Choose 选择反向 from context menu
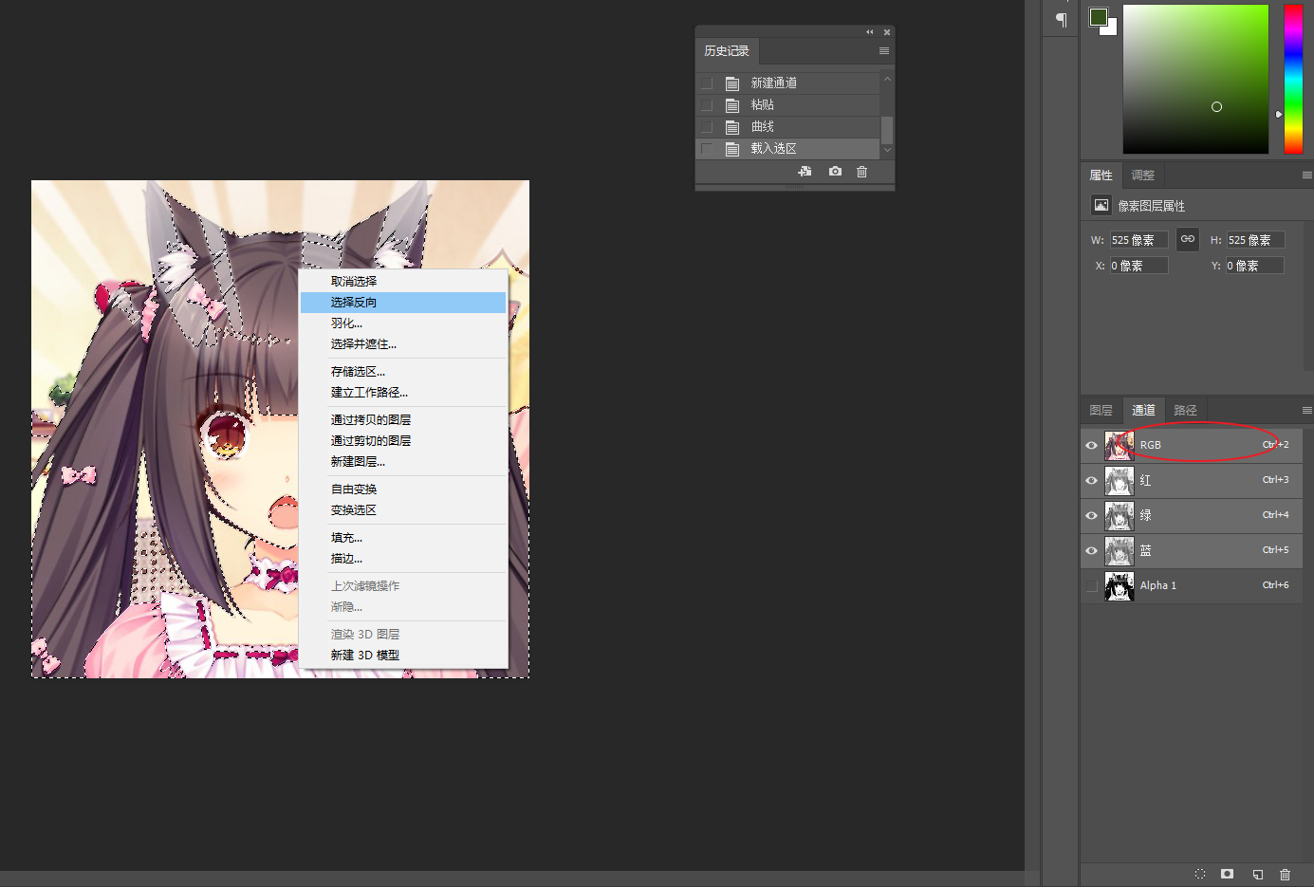 pos(403,302)
